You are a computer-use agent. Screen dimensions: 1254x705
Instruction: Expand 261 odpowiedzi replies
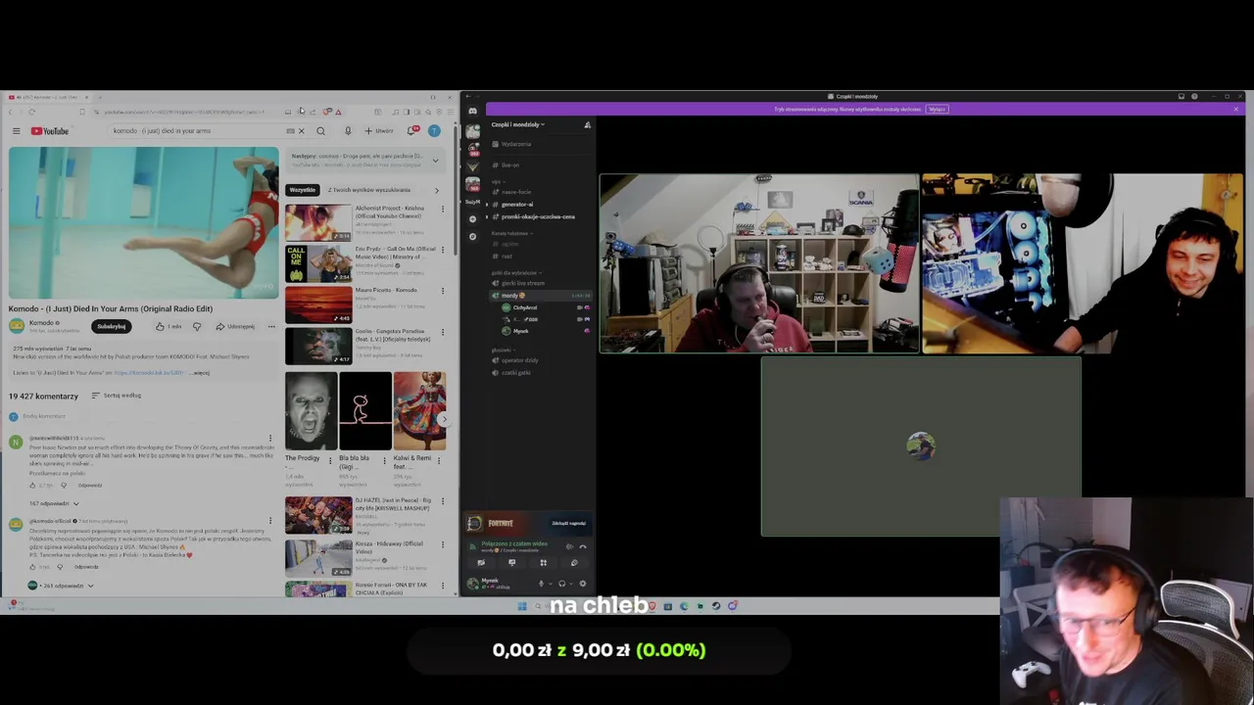tap(61, 586)
